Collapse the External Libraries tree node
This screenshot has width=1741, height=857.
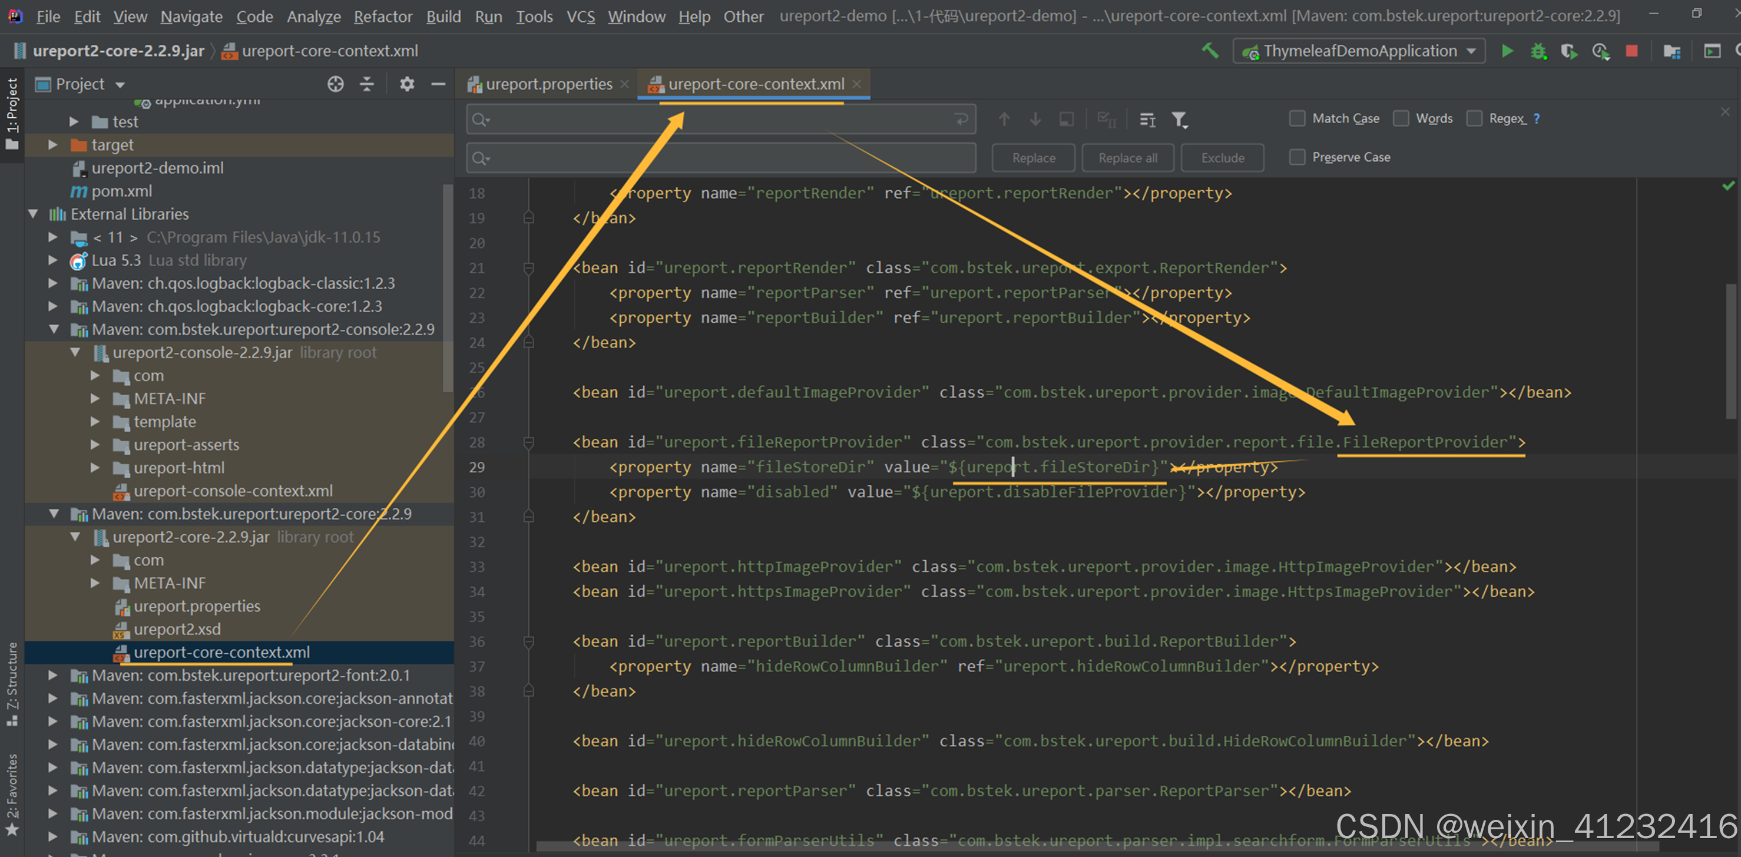(33, 214)
